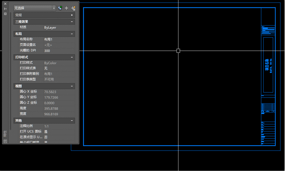The width and height of the screenshot is (285, 171).
Task: Select the 打印样式表 value 无
Action: [x=46, y=68]
